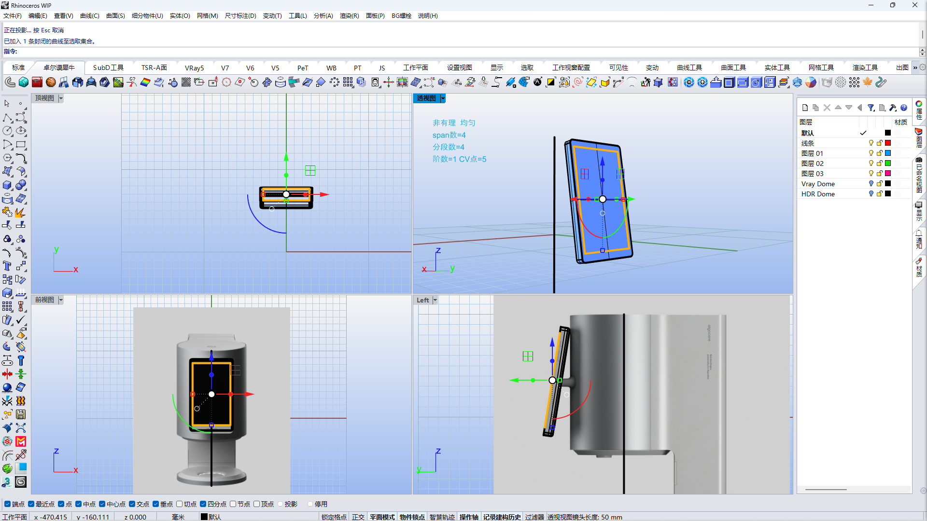
Task: Click the rectangle tool icon
Action: [21, 145]
